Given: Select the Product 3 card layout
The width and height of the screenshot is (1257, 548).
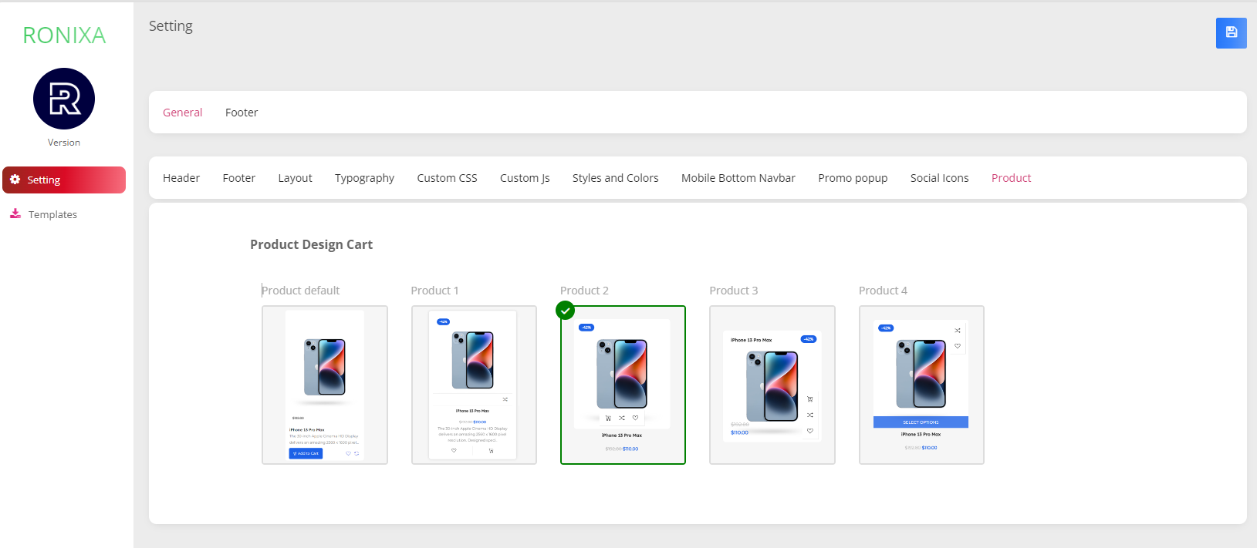Looking at the screenshot, I should point(772,385).
